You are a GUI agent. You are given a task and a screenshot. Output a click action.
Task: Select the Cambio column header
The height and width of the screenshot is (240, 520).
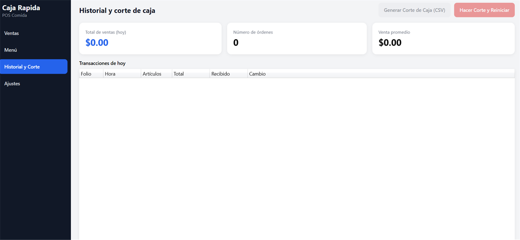[381, 74]
